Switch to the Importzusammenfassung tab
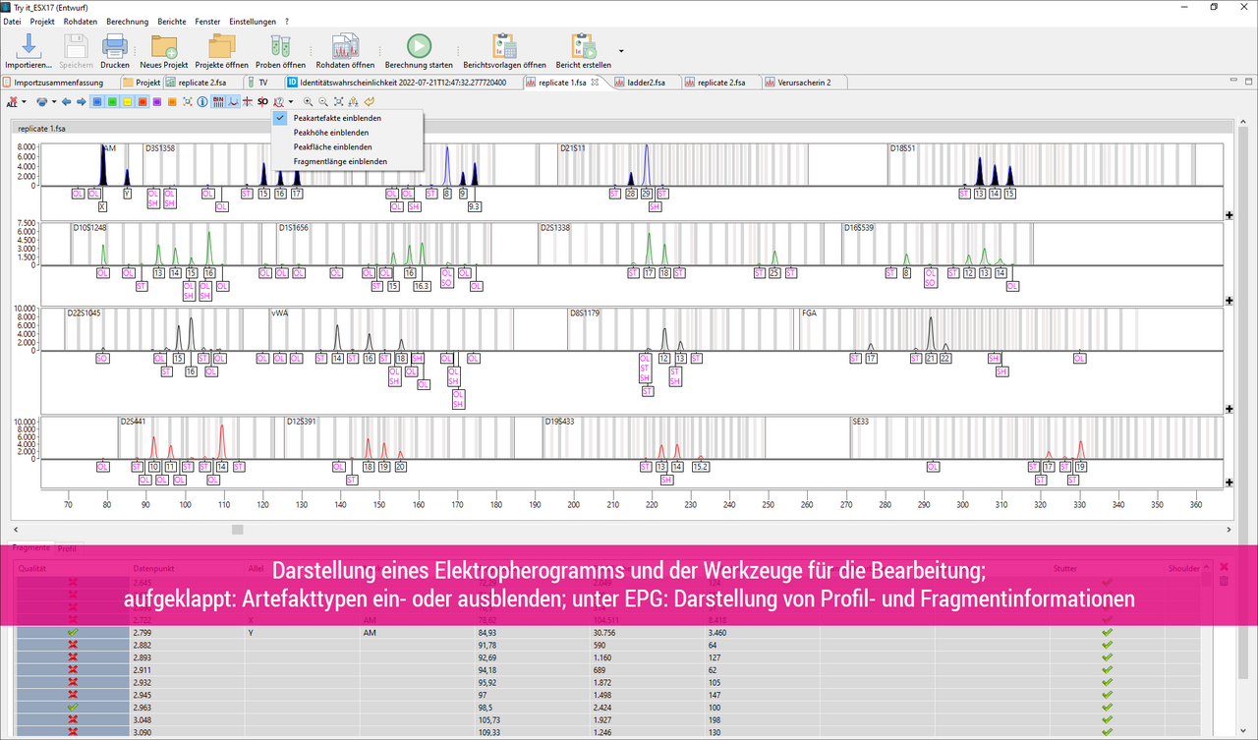The image size is (1258, 740). click(x=58, y=83)
